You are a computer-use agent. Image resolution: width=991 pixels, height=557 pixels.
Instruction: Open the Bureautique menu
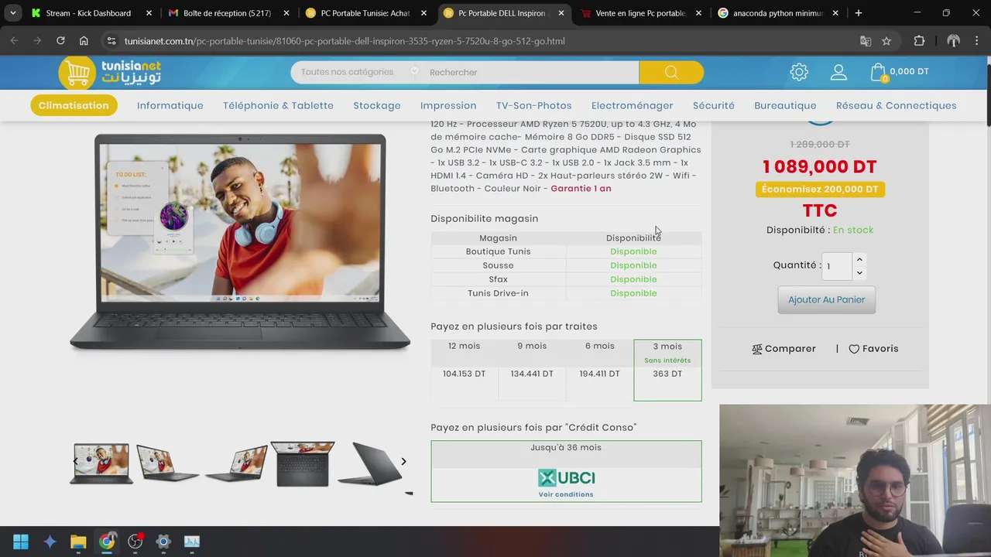tap(785, 106)
